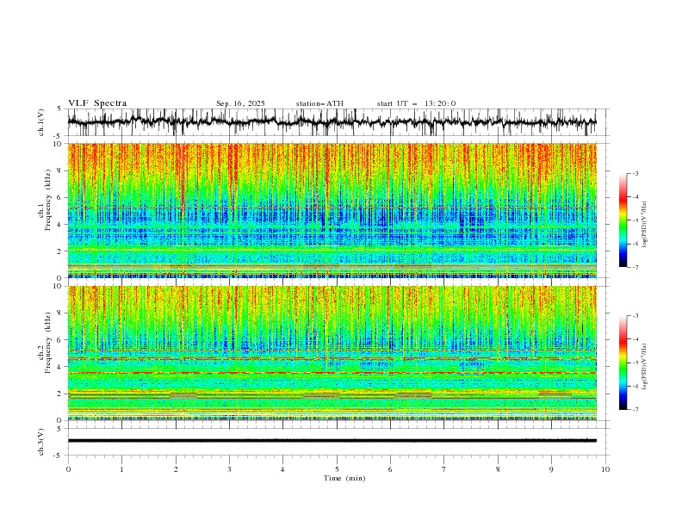This screenshot has width=682, height=527.
Task: Click the 'ch.1(V)' waveform axis label
Action: 41,122
